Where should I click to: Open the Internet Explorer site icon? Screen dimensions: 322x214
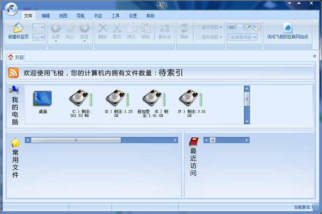point(288,27)
